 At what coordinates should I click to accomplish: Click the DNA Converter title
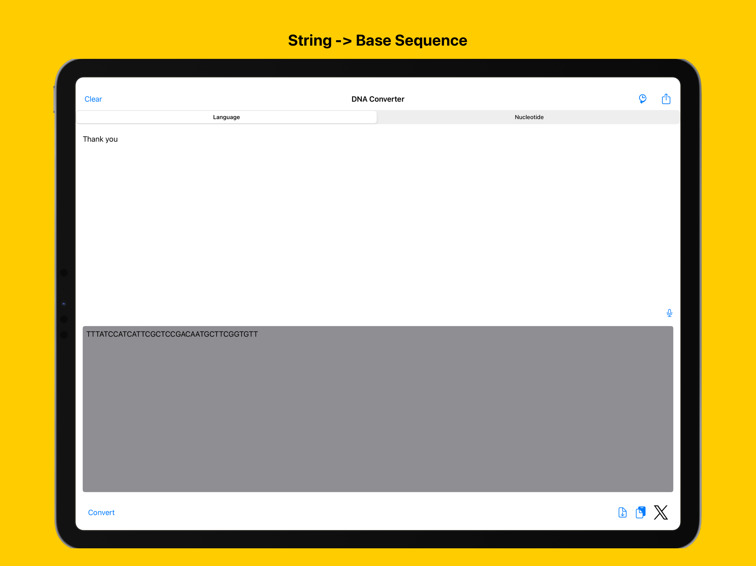(378, 99)
